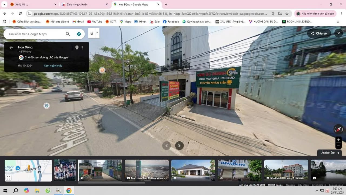Viewport: 346px width, 195px height.
Task: Go back using Hoa Động panel arrow
Action: [11, 48]
